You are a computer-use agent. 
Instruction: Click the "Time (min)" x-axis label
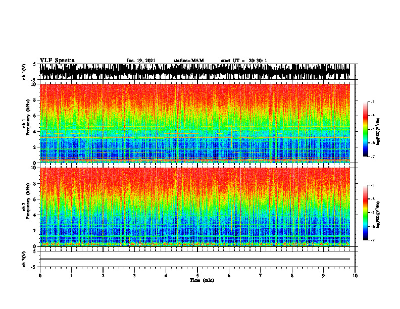coord(202,280)
